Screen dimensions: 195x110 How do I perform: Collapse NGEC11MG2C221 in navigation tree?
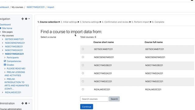click(3, 54)
